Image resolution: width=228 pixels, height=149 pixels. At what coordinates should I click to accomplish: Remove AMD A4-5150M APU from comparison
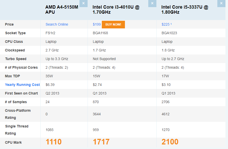point(84,3)
